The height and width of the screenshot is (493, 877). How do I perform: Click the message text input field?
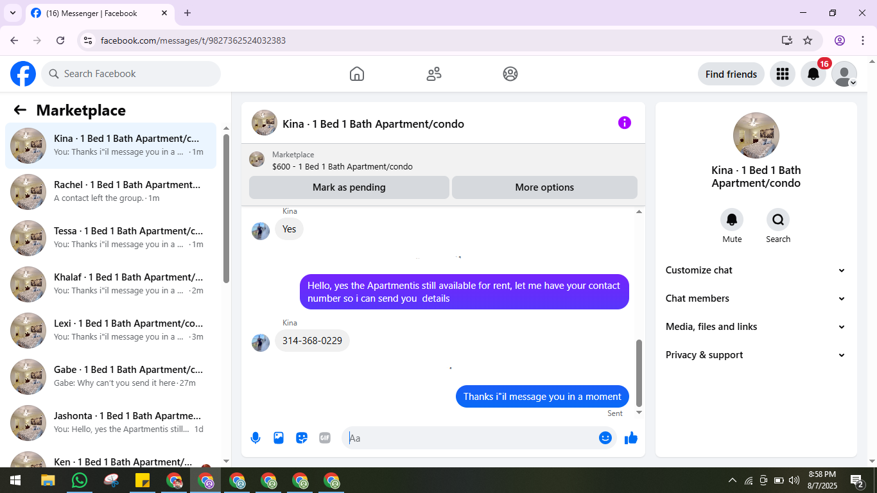pyautogui.click(x=473, y=438)
